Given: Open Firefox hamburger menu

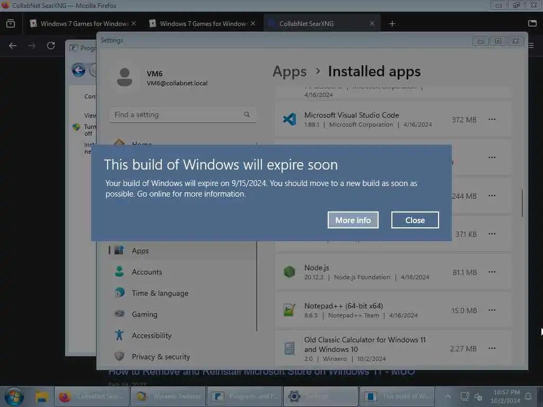Looking at the screenshot, I should tap(531, 46).
